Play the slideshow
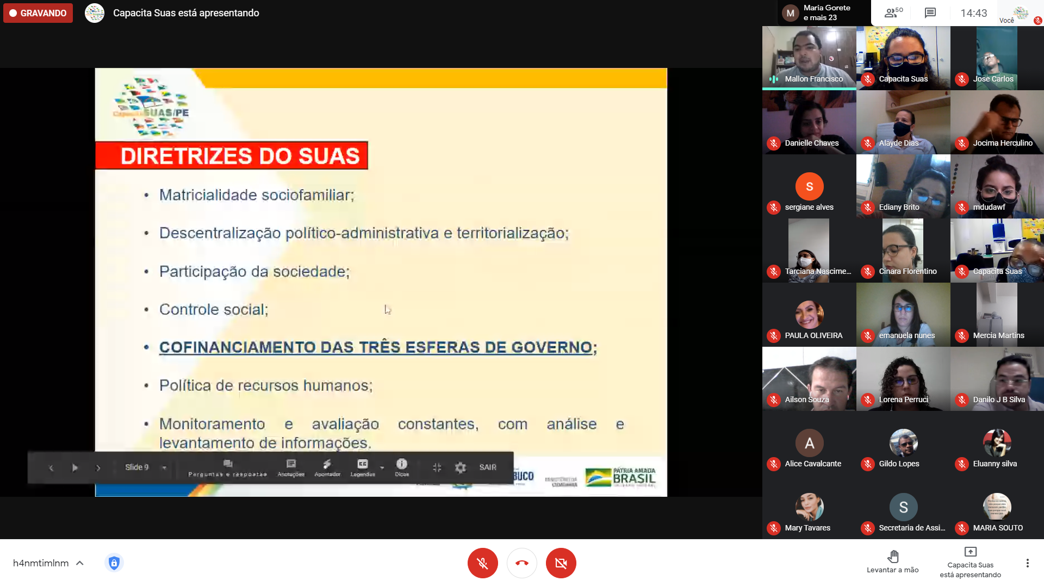 [x=75, y=467]
